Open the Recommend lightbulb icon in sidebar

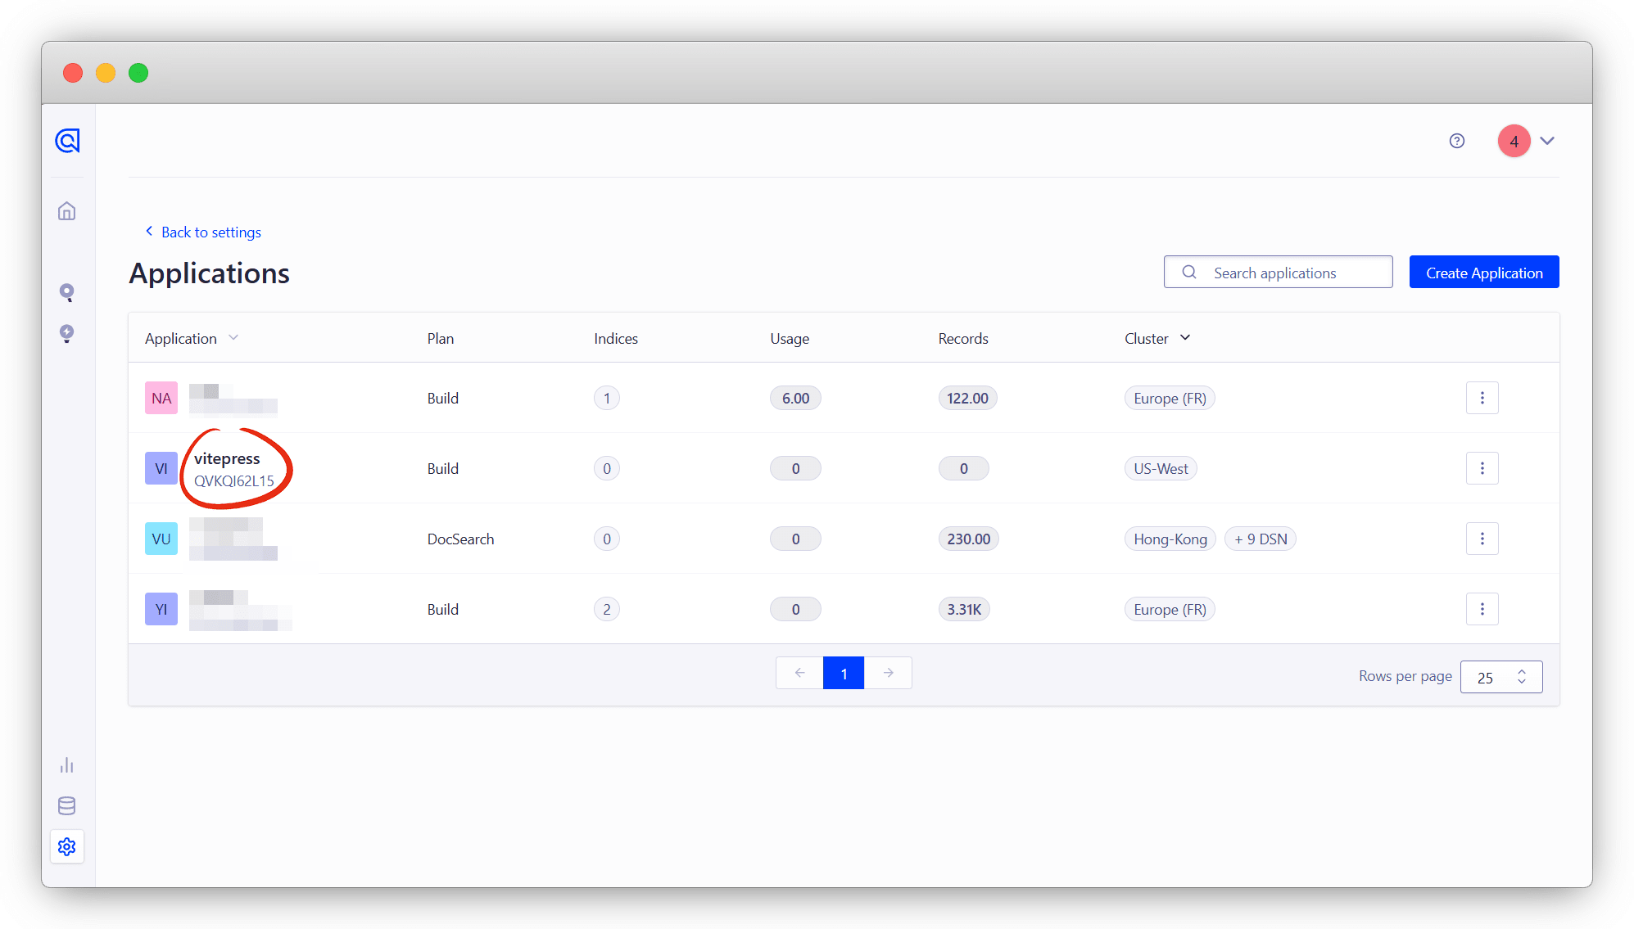67,333
